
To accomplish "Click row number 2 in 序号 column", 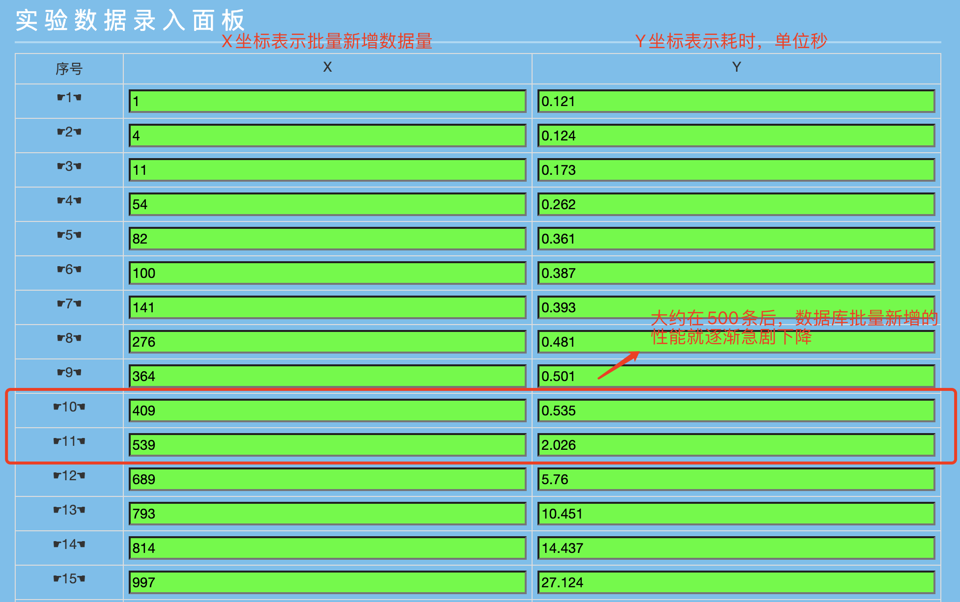I will 69,132.
